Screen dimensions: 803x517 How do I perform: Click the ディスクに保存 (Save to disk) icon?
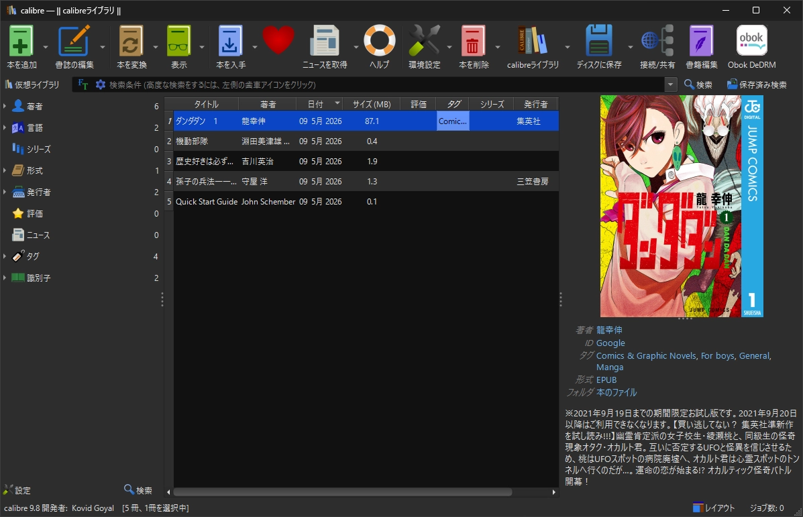tap(598, 41)
